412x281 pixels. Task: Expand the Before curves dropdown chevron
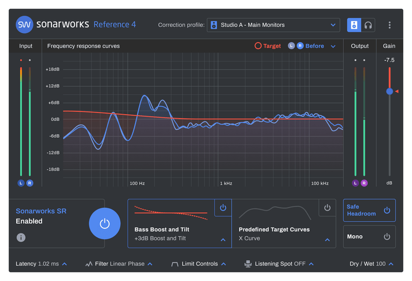tap(333, 46)
